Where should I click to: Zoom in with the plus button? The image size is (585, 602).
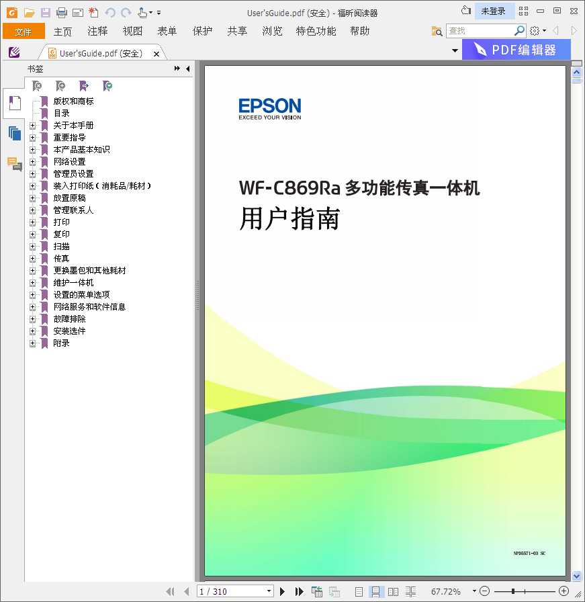tap(564, 591)
